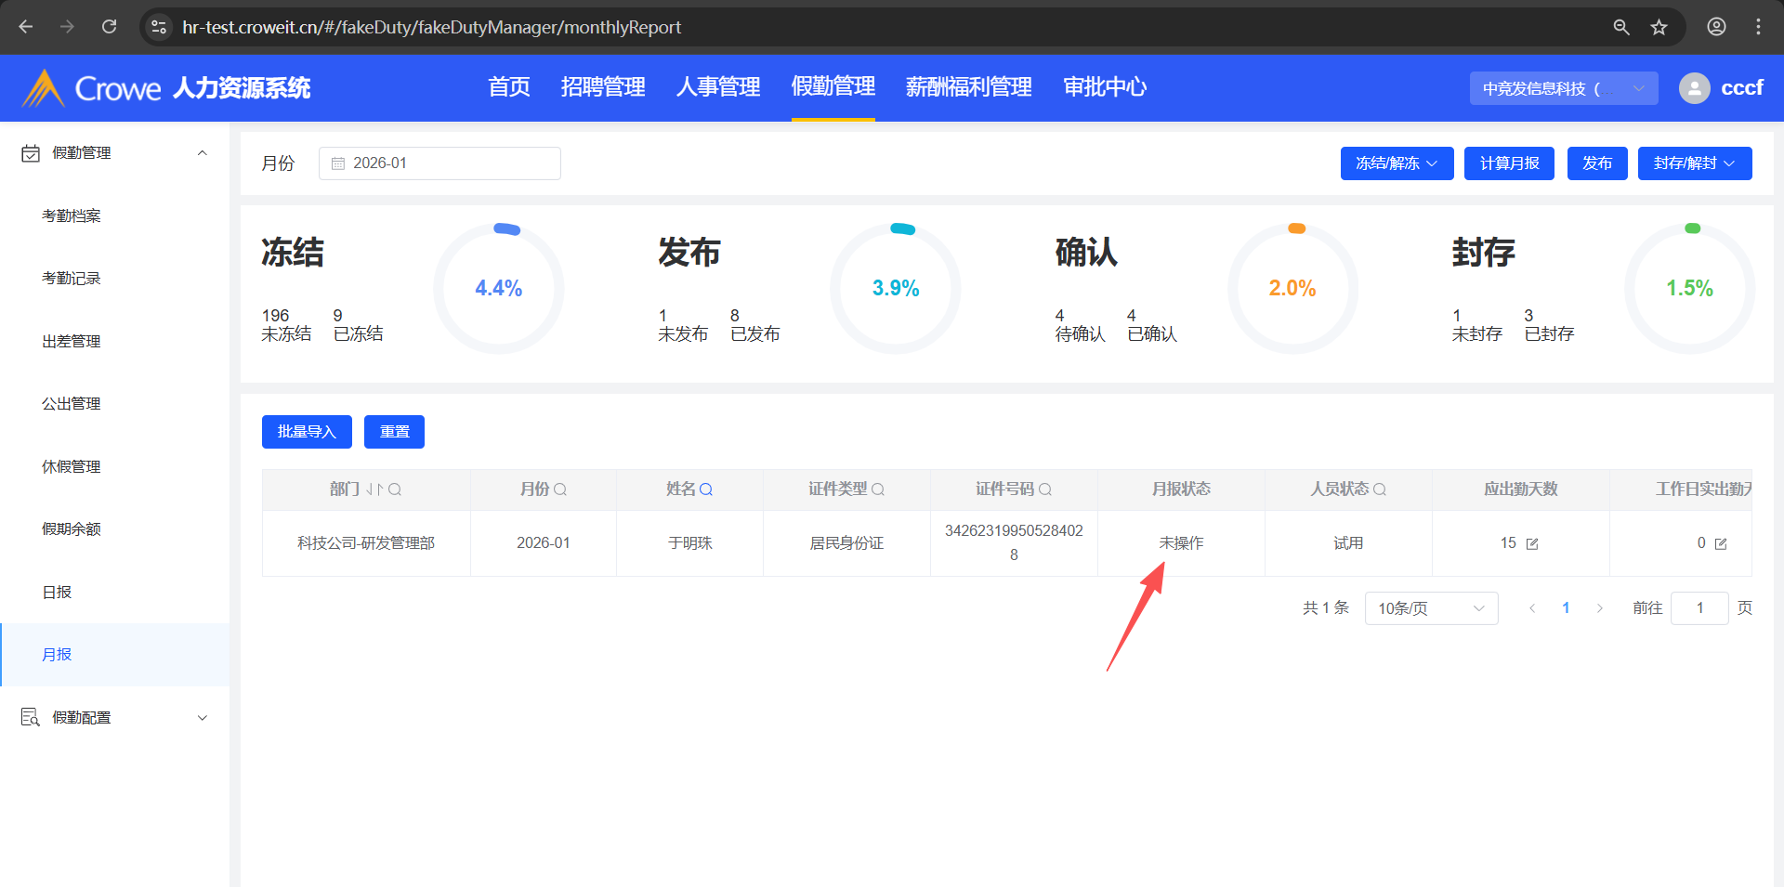Image resolution: width=1784 pixels, height=887 pixels.
Task: Click search icon in 人员状态 column header
Action: (1380, 489)
